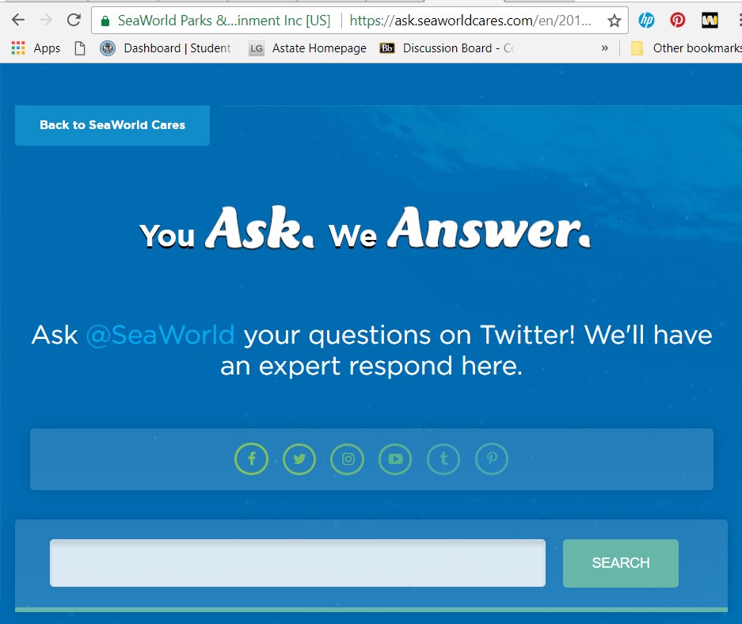Open the Pinterest extension icon
Viewport: 742px width, 624px height.
678,20
